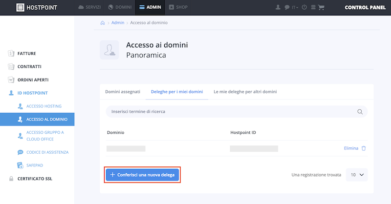
Task: Open the Domini top menu
Action: coord(120,7)
